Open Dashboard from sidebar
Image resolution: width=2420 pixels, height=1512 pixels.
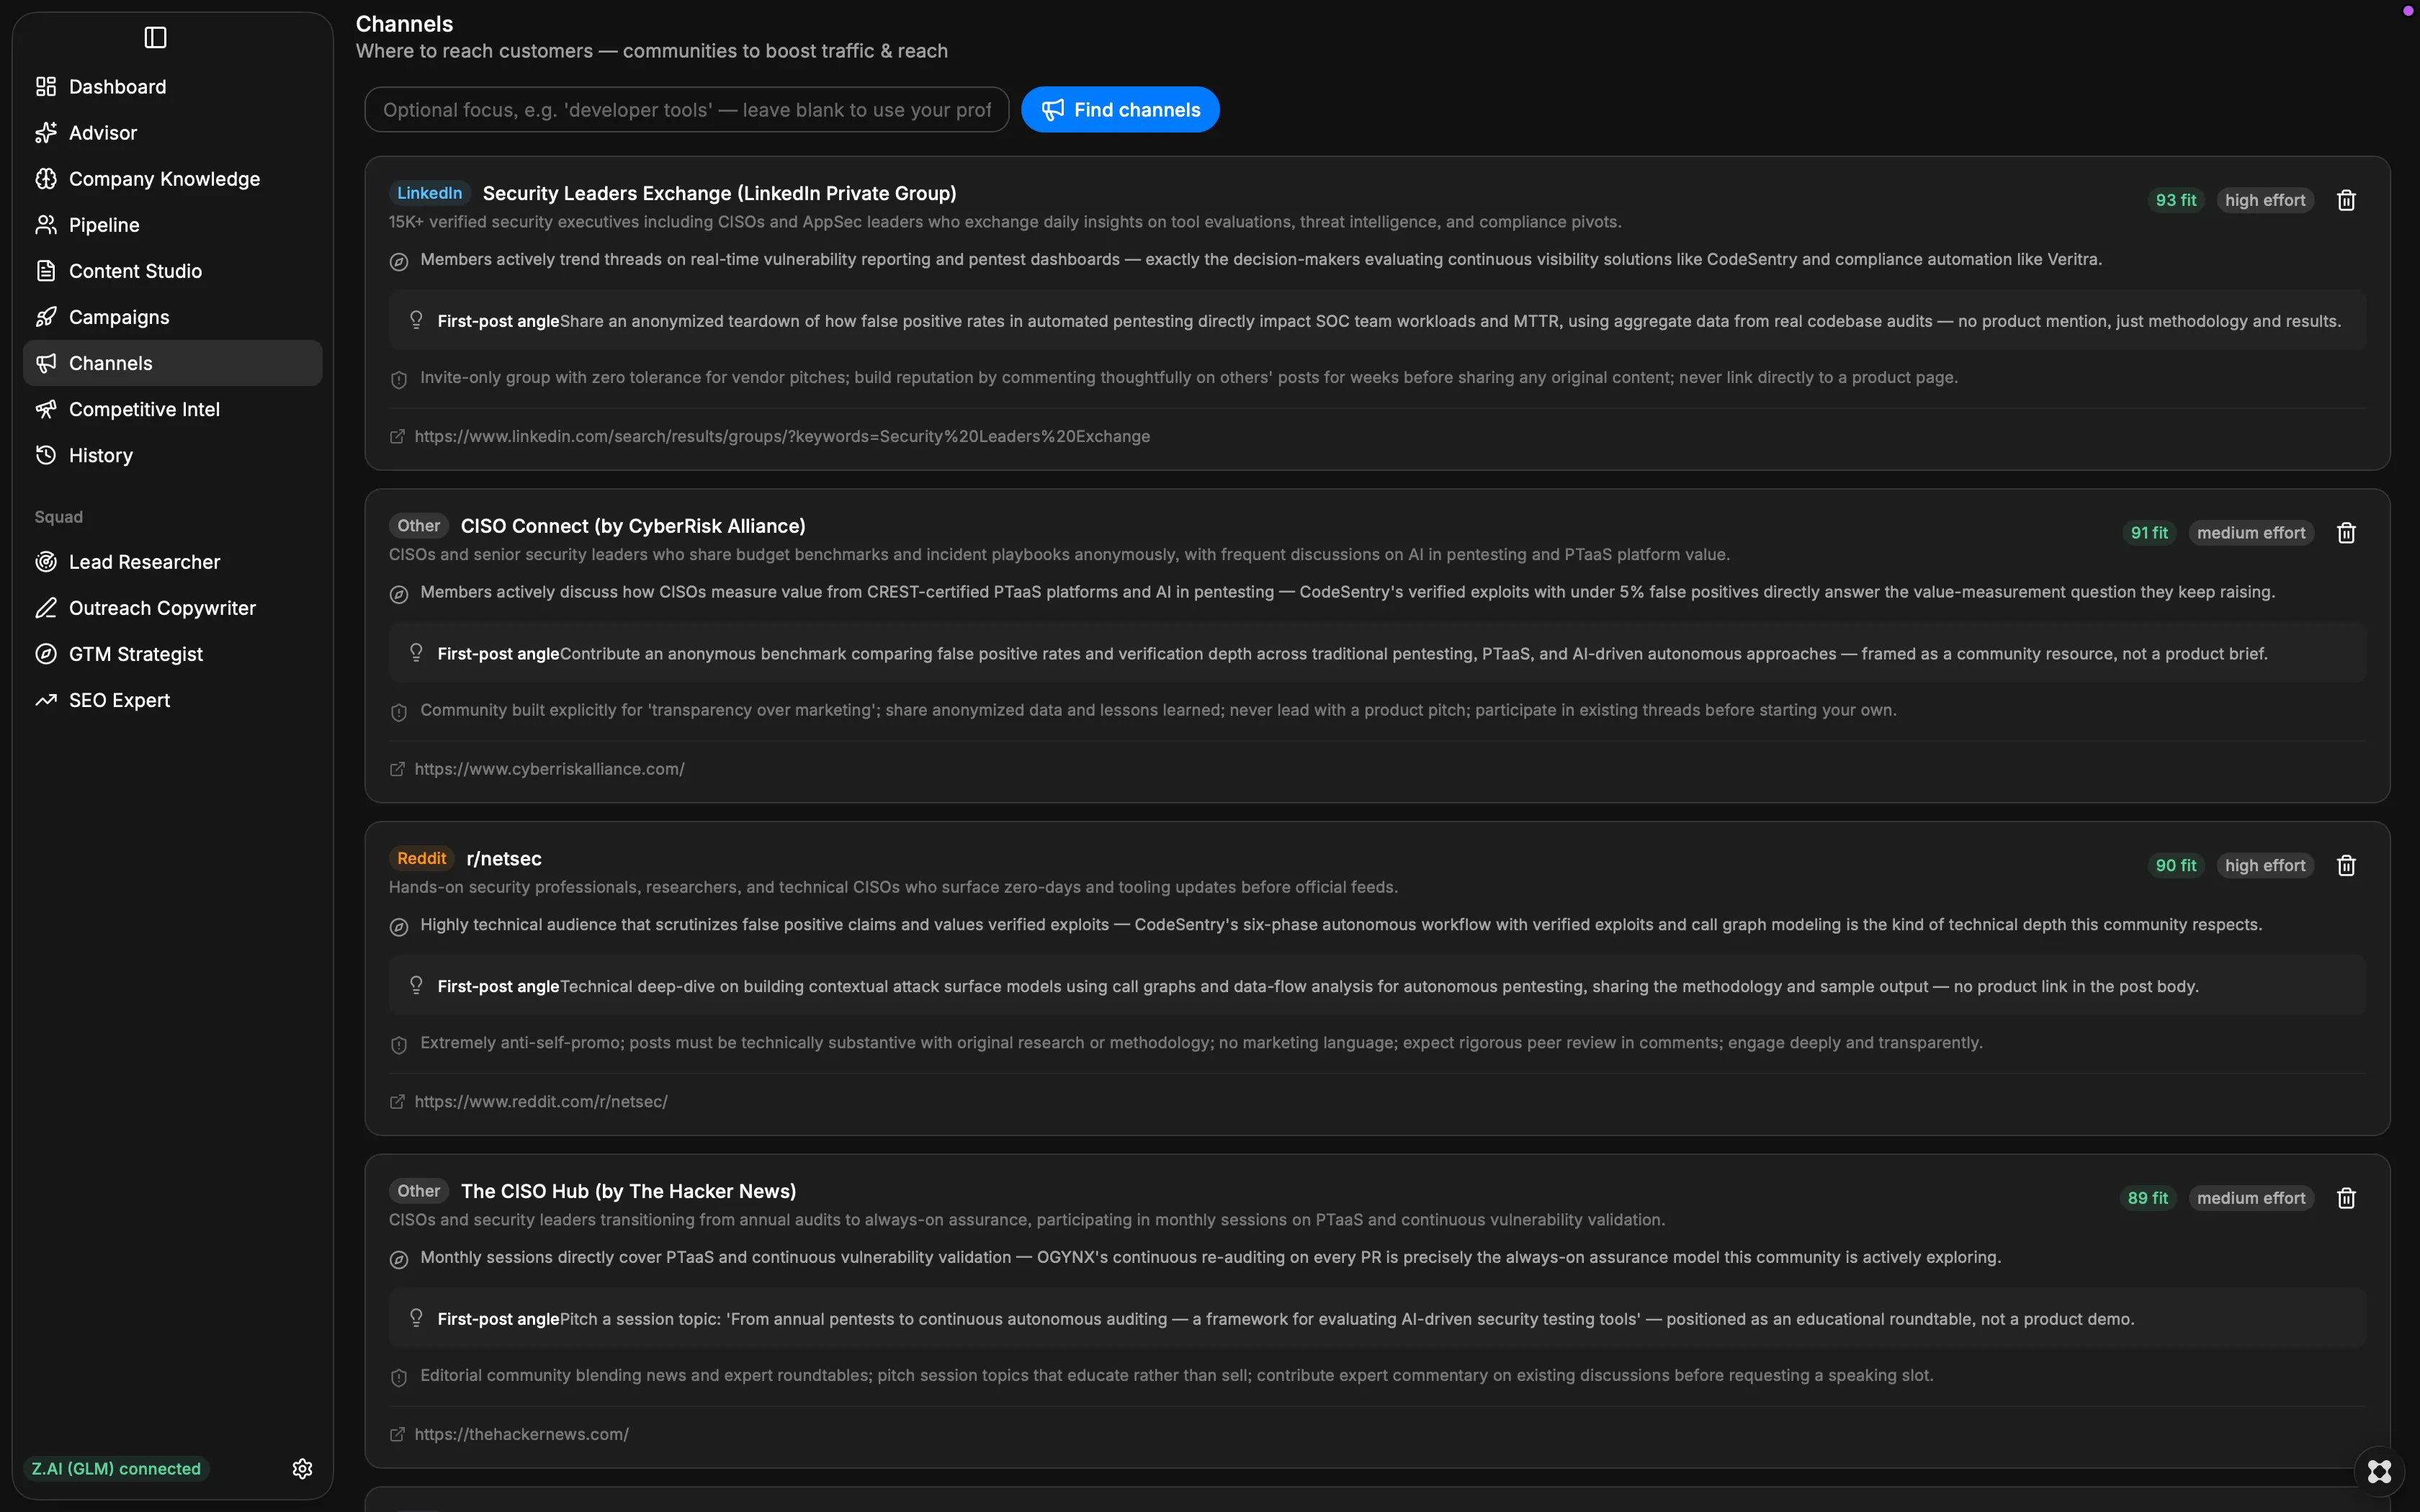tap(172, 87)
